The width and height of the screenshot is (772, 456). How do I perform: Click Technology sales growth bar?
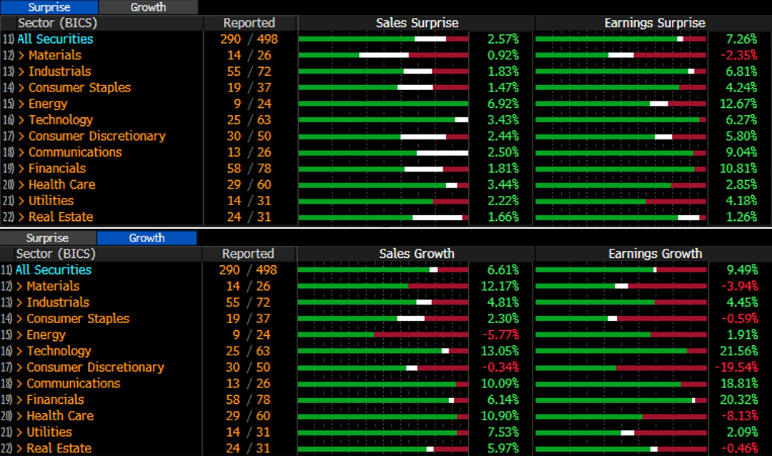383,352
